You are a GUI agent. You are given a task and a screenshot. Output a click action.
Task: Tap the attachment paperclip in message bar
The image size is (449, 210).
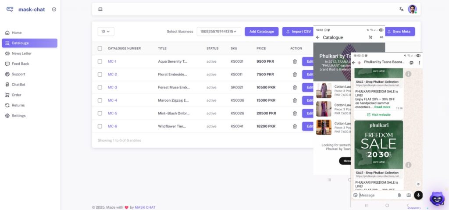399,195
